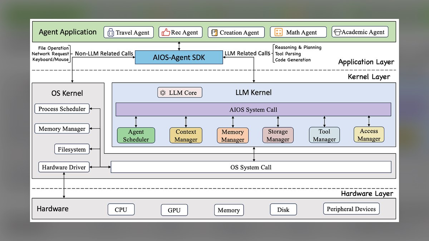
Task: Click the GPU hardware box
Action: coord(174,210)
